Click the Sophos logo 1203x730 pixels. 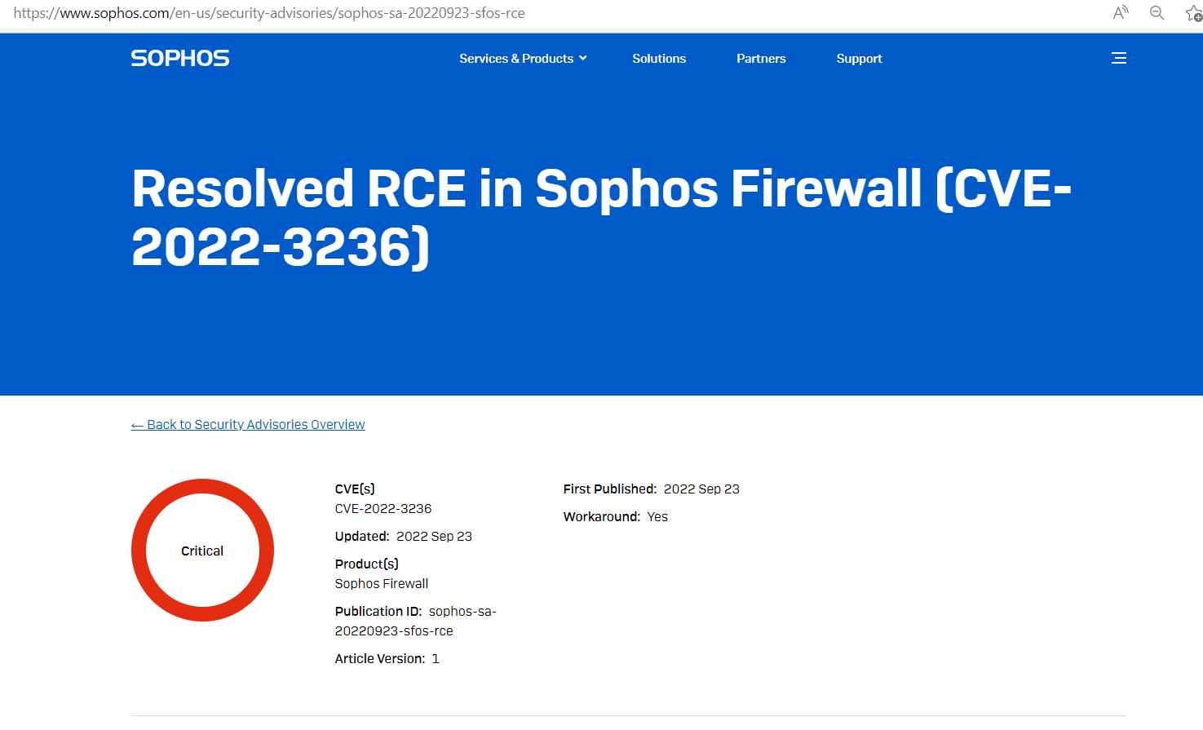[x=180, y=58]
